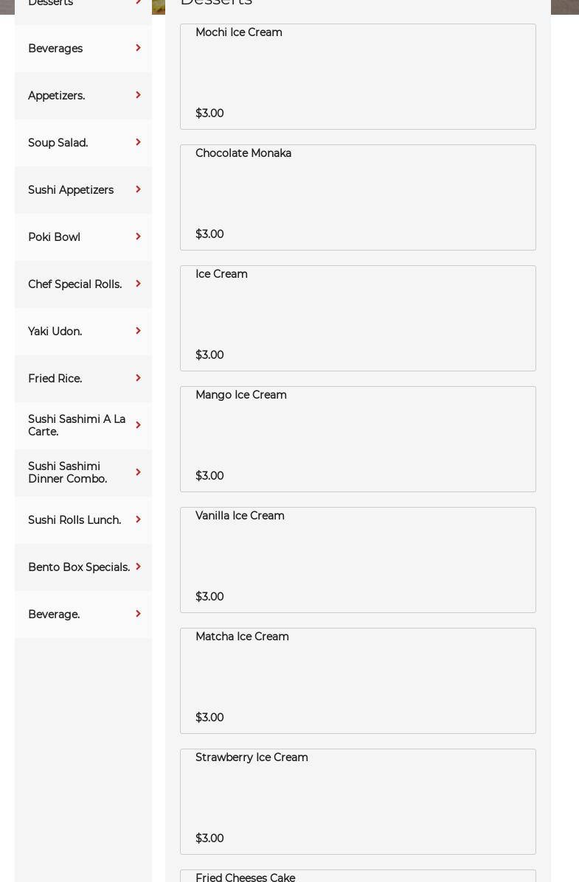Click the chevron next to Yaki Udon.
Image resolution: width=579 pixels, height=882 pixels.
click(x=138, y=331)
